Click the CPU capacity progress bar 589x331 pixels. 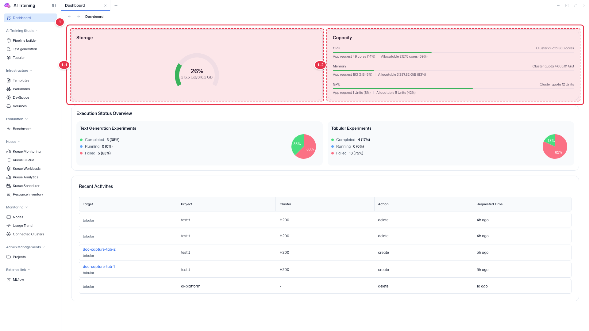[x=453, y=52]
